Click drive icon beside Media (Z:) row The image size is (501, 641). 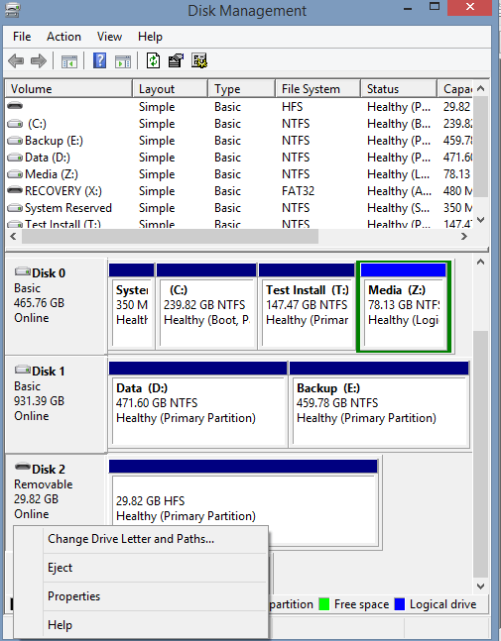tap(15, 174)
